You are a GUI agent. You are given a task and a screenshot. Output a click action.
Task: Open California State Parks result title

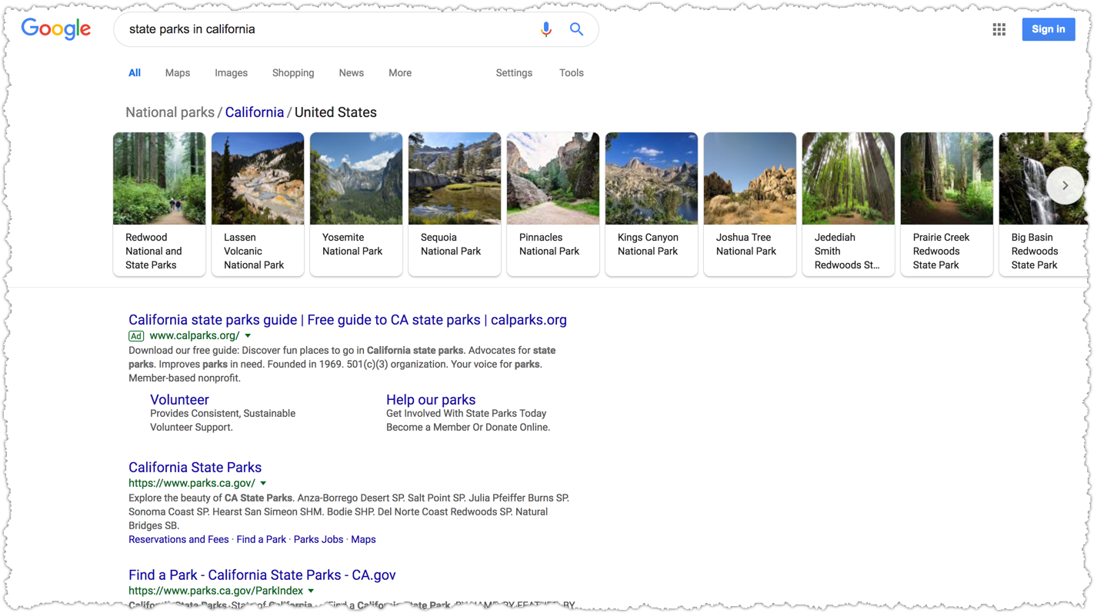(195, 468)
